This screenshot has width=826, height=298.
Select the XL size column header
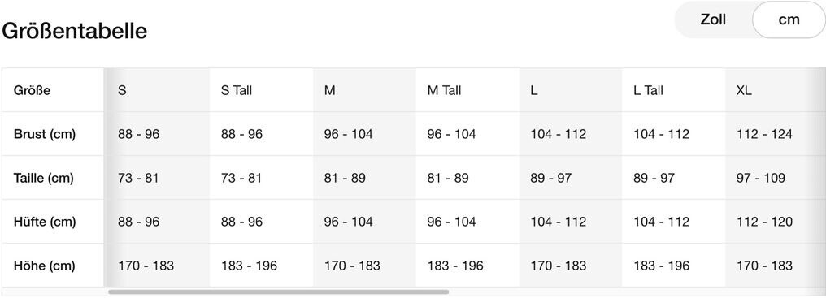pos(745,91)
